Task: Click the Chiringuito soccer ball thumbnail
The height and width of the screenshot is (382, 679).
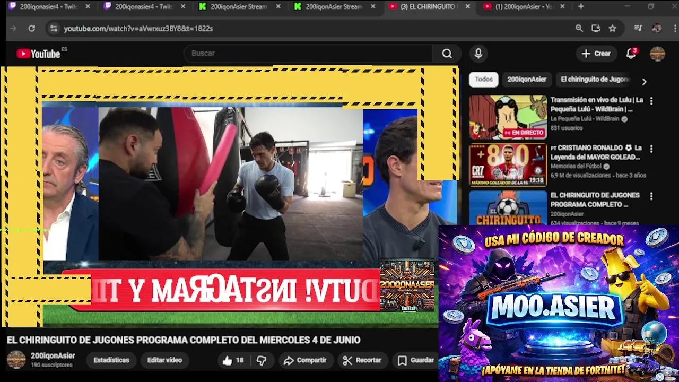Action: 508,208
